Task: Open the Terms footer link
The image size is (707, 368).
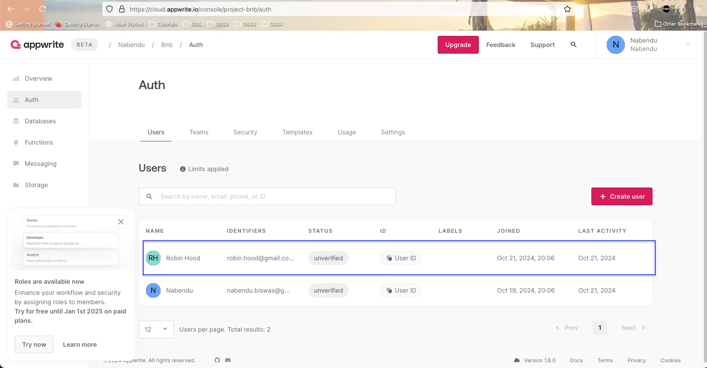Action: click(605, 360)
